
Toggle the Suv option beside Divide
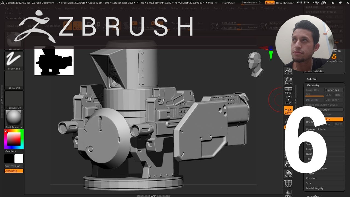pos(329,124)
